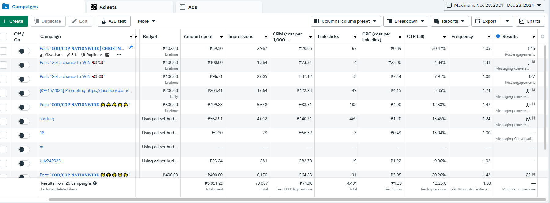Screen dimensions: 550x203
Task: Open the three-dots menu on first campaign row
Action: click(x=119, y=55)
